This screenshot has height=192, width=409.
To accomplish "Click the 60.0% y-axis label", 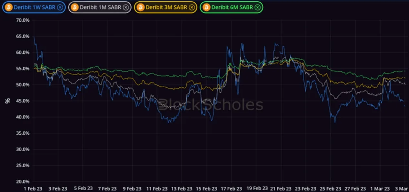I will (x=23, y=52).
